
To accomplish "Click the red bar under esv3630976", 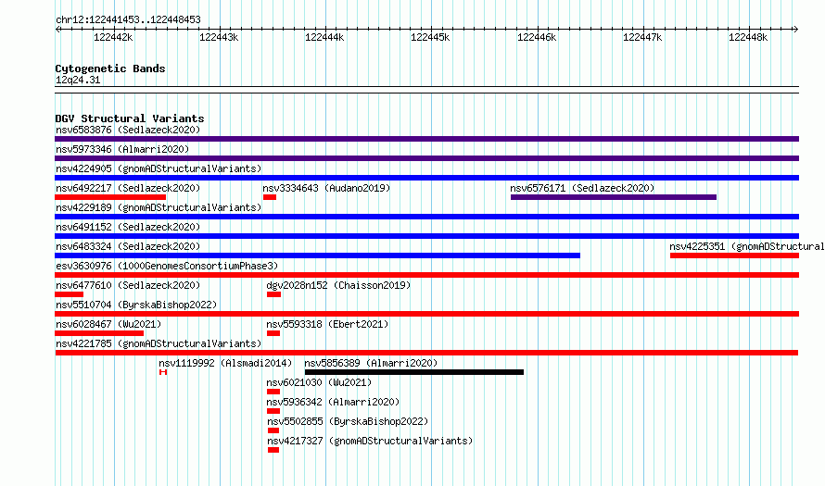I will pyautogui.click(x=426, y=275).
